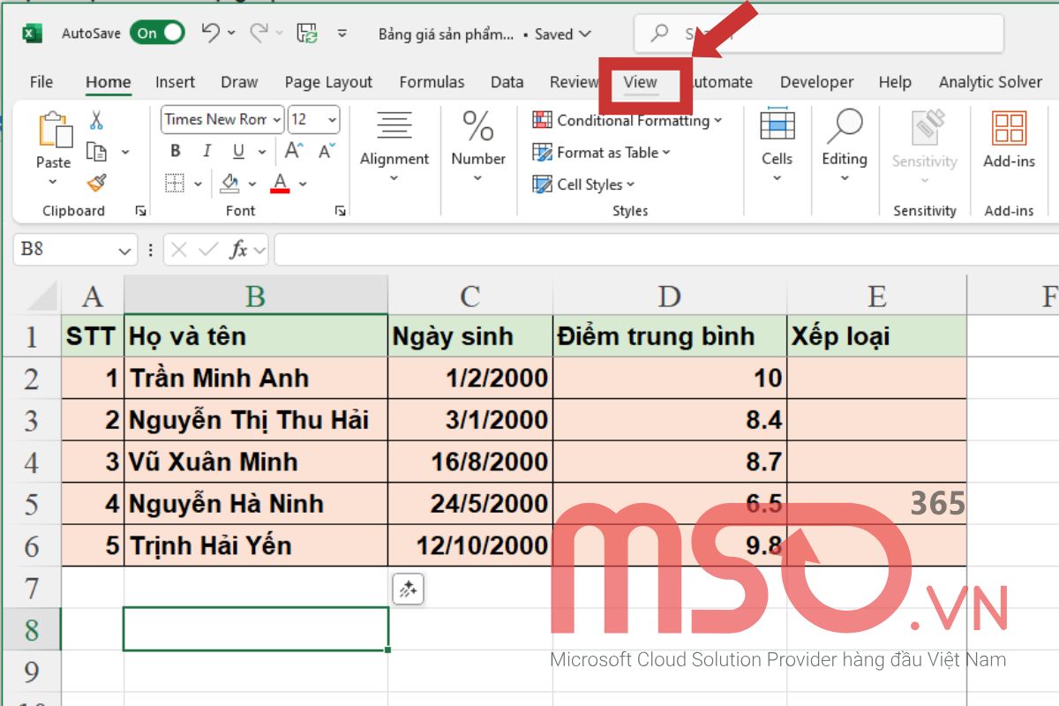Toggle the AutoSave switch off
Image resolution: width=1059 pixels, height=706 pixels.
point(157,34)
